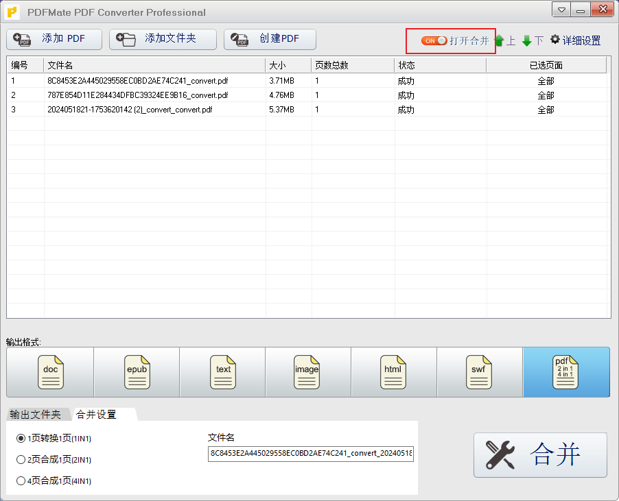The image size is (619, 501).
Task: Click 全部 selected pages for 4.76MB file
Action: pos(546,95)
